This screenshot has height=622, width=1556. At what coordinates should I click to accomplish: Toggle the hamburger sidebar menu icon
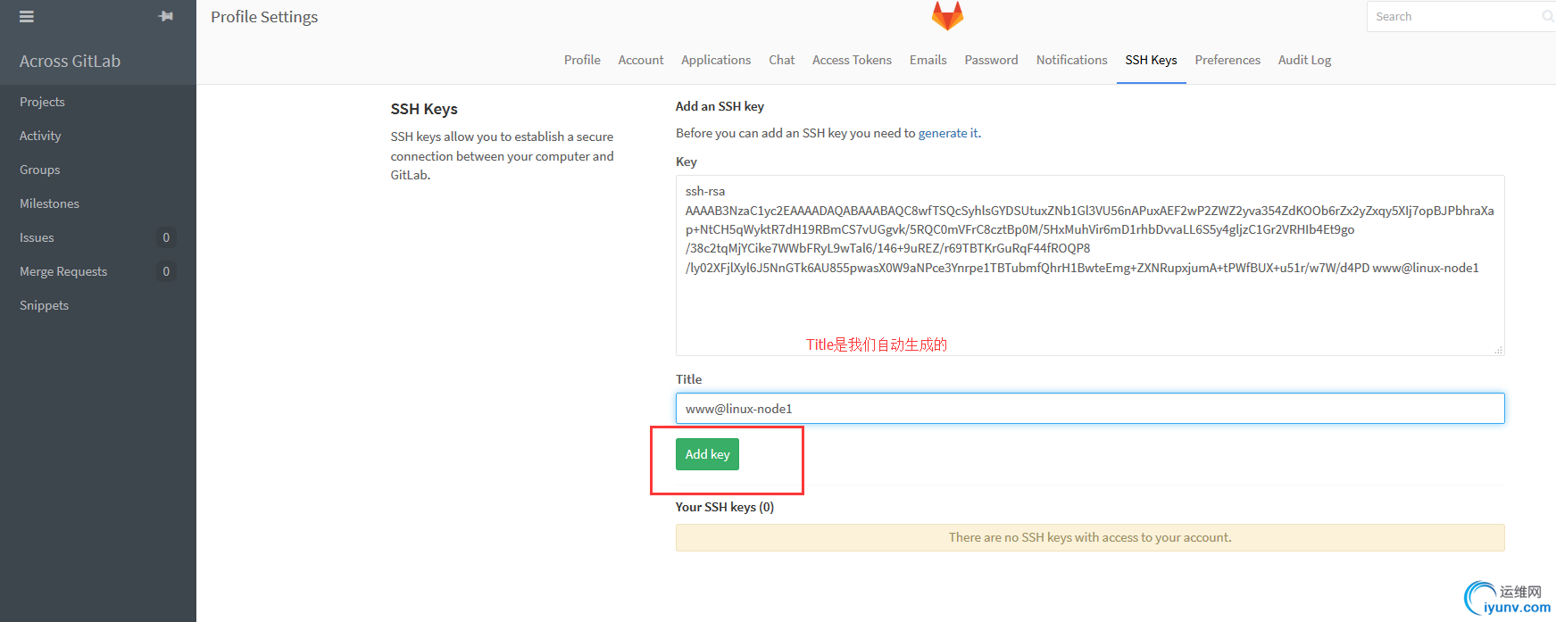click(x=27, y=16)
